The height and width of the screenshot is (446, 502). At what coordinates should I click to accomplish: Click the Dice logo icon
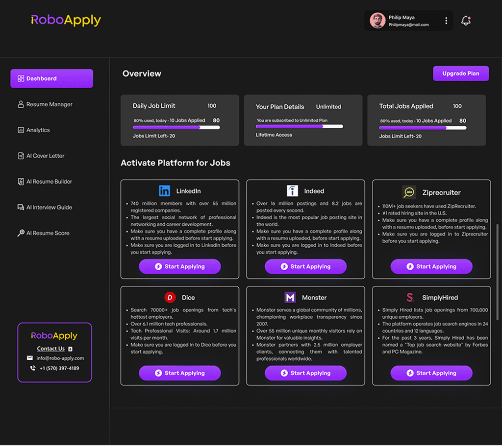pyautogui.click(x=170, y=298)
